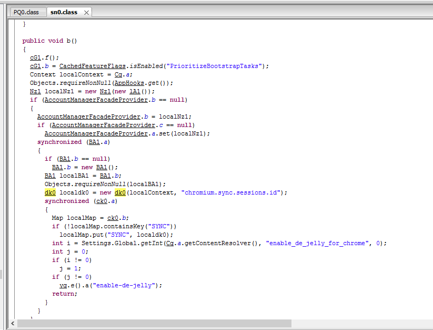Follow AccountManagerFacadeProvider link on the '.a.set' line
The image size is (433, 330).
coord(96,133)
